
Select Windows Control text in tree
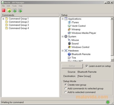(x=80, y=47)
